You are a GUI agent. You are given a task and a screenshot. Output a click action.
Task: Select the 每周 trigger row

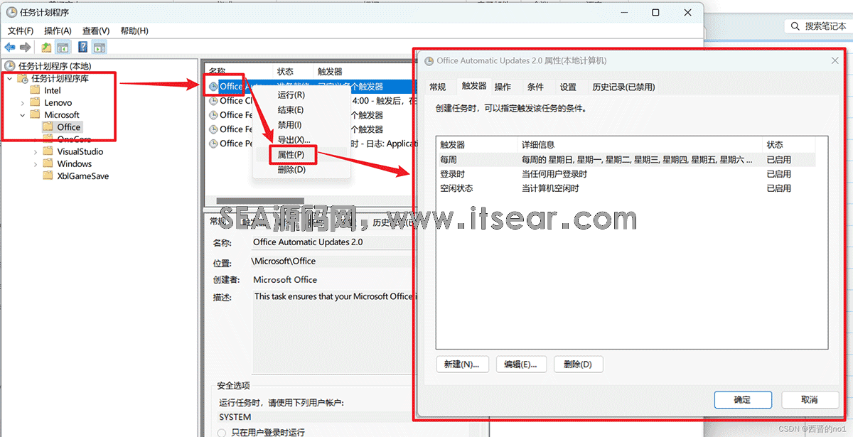pos(626,160)
